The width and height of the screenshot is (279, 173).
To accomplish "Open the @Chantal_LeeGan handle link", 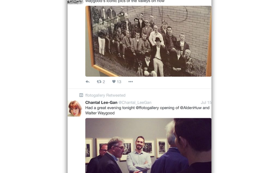I will pos(135,102).
